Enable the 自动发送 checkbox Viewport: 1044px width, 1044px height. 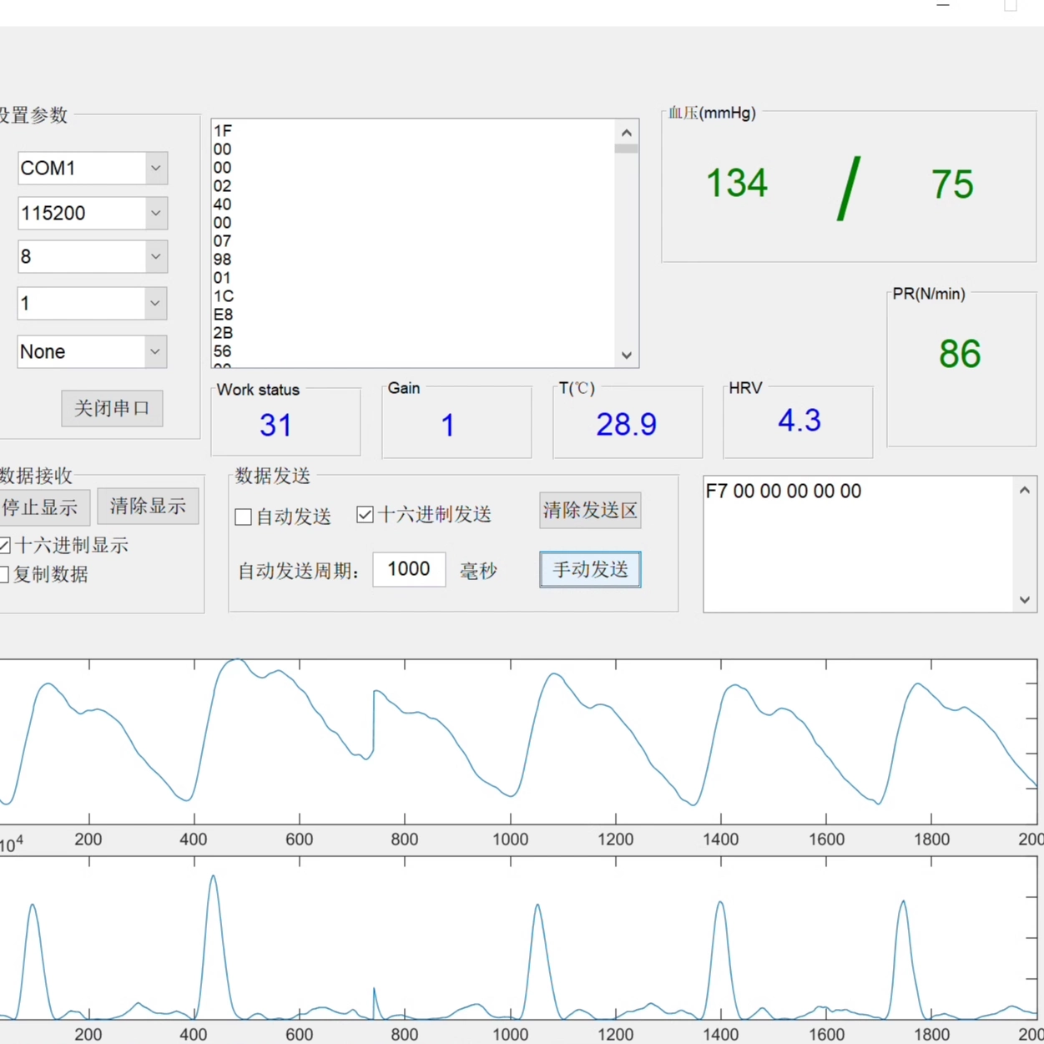coord(244,517)
